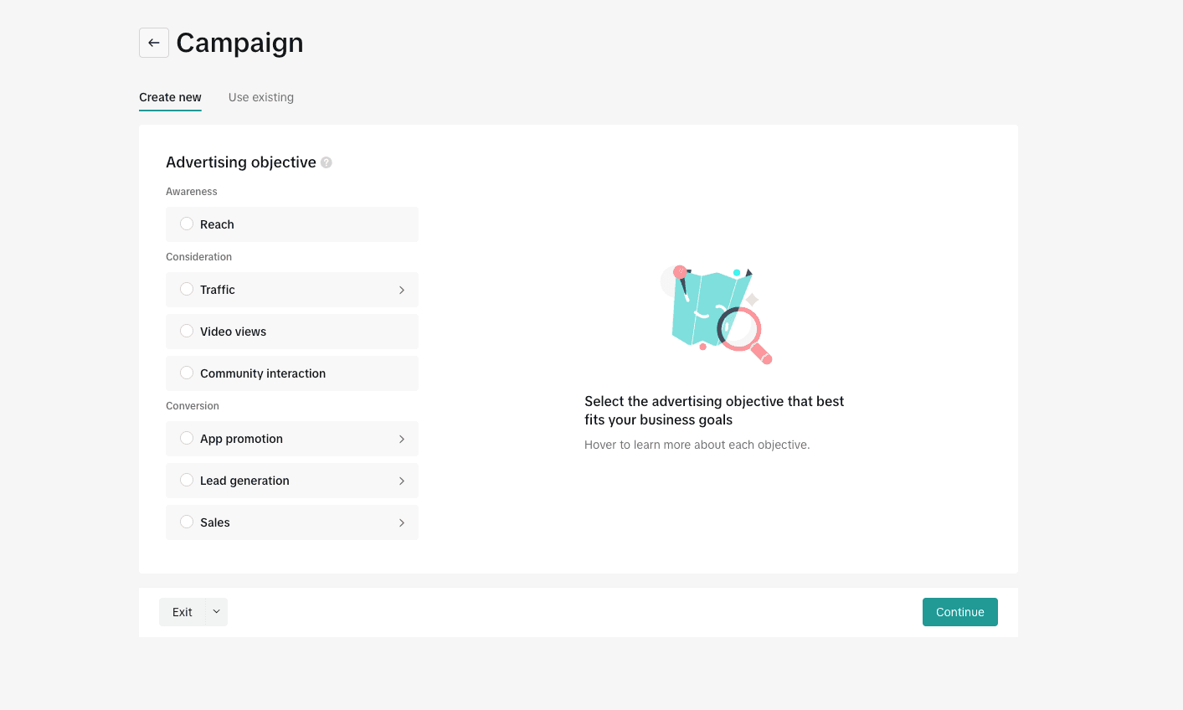Choose the Traffic objective radio button

click(x=187, y=289)
